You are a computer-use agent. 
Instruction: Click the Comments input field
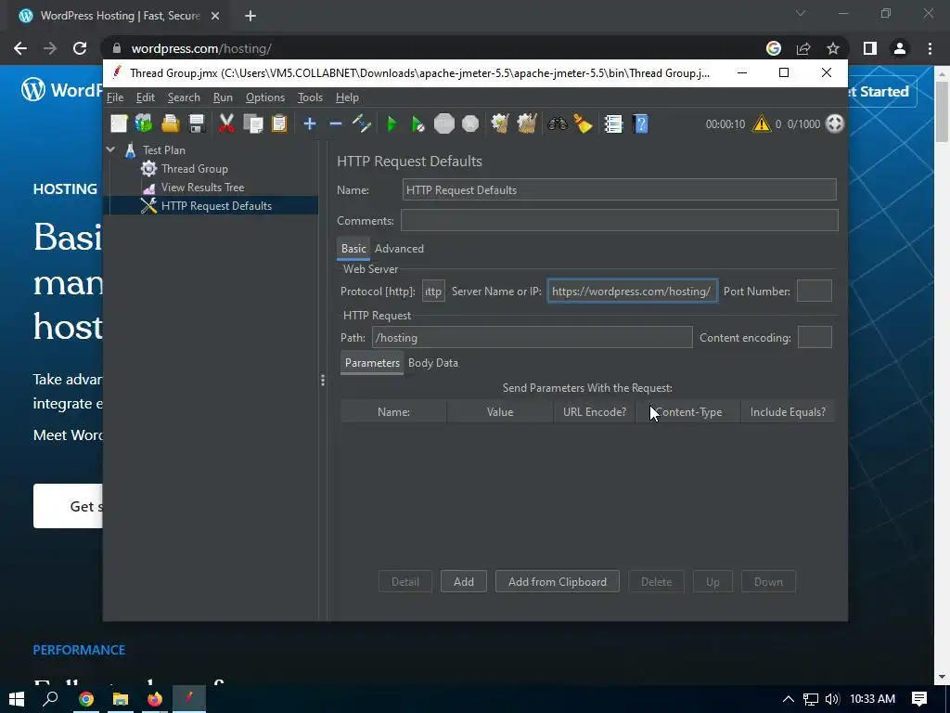pyautogui.click(x=619, y=220)
